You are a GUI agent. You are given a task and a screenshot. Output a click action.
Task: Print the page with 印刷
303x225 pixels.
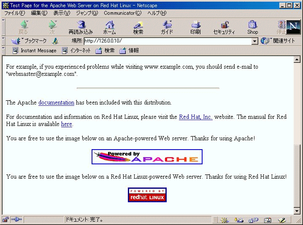[x=195, y=27]
